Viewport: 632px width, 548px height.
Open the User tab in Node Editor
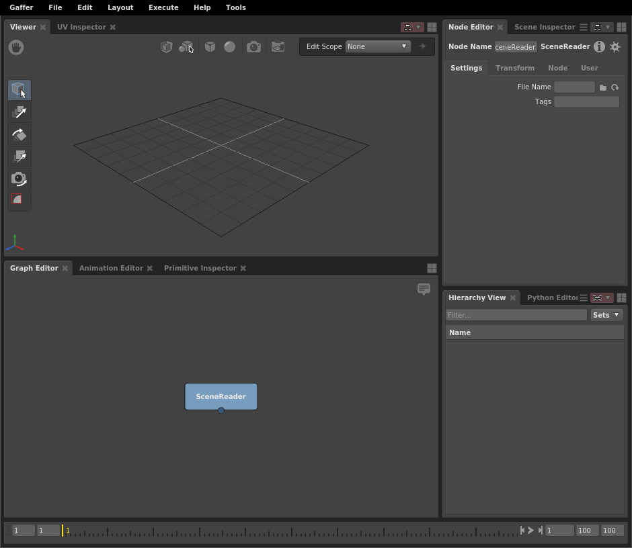click(x=589, y=68)
